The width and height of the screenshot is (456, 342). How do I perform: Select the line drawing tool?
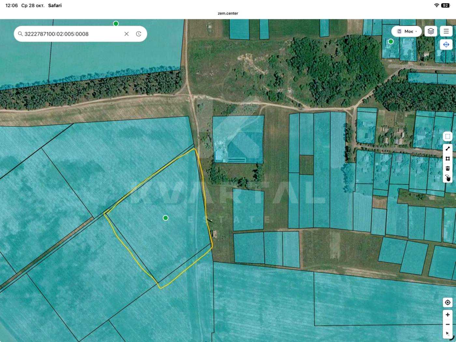[x=448, y=148]
